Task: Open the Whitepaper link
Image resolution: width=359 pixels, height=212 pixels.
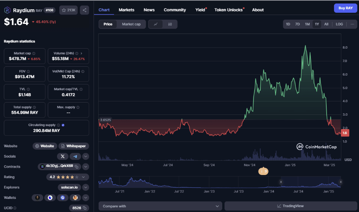Action: click(x=74, y=146)
